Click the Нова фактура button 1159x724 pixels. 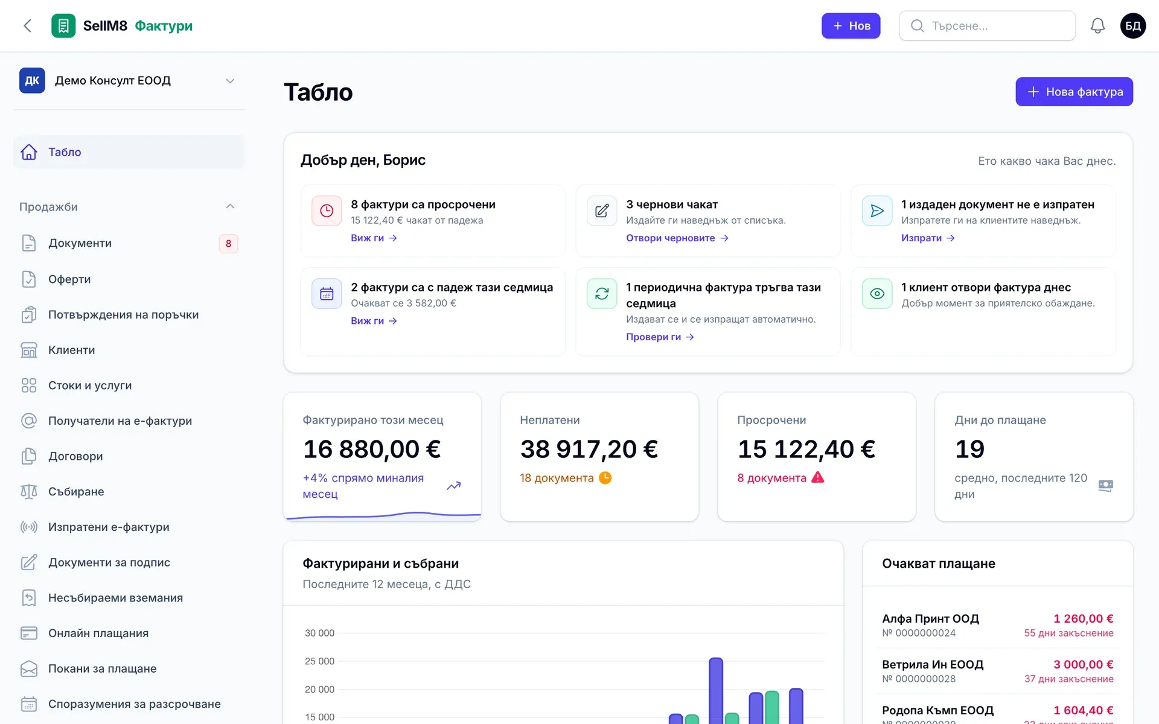(1074, 92)
